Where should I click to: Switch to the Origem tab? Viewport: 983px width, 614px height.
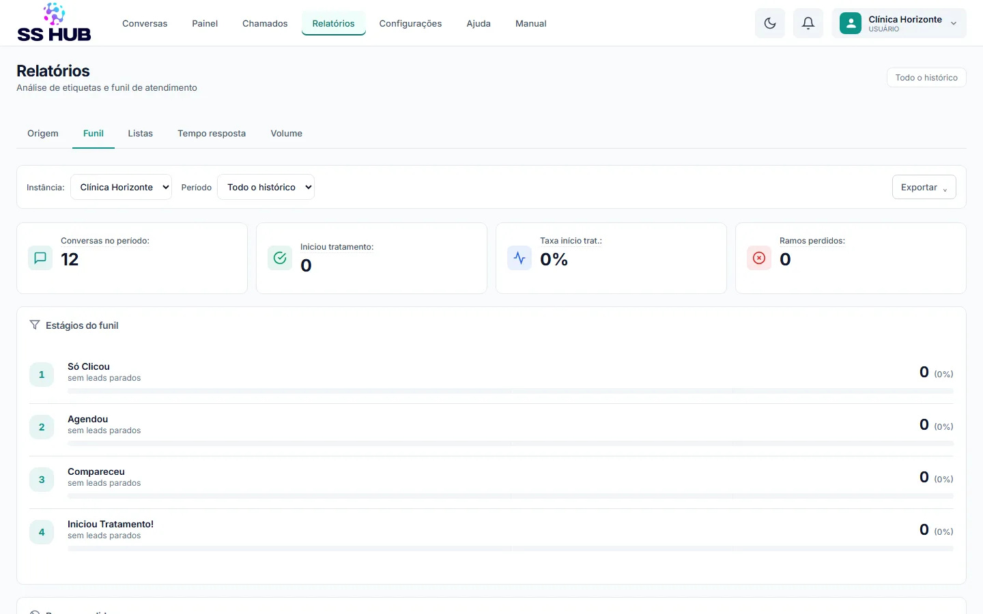point(43,134)
